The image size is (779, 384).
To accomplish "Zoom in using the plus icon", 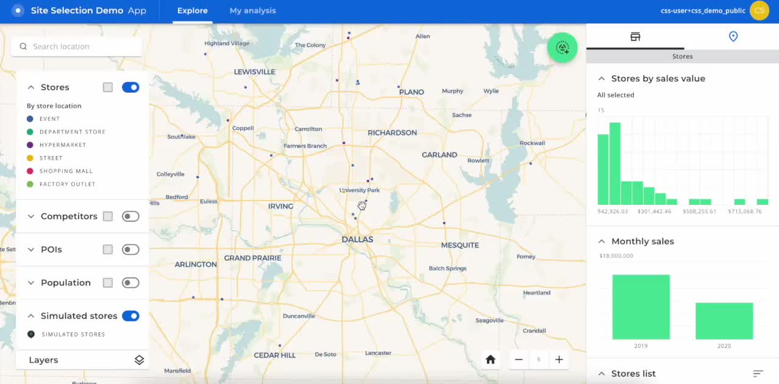I will click(559, 360).
